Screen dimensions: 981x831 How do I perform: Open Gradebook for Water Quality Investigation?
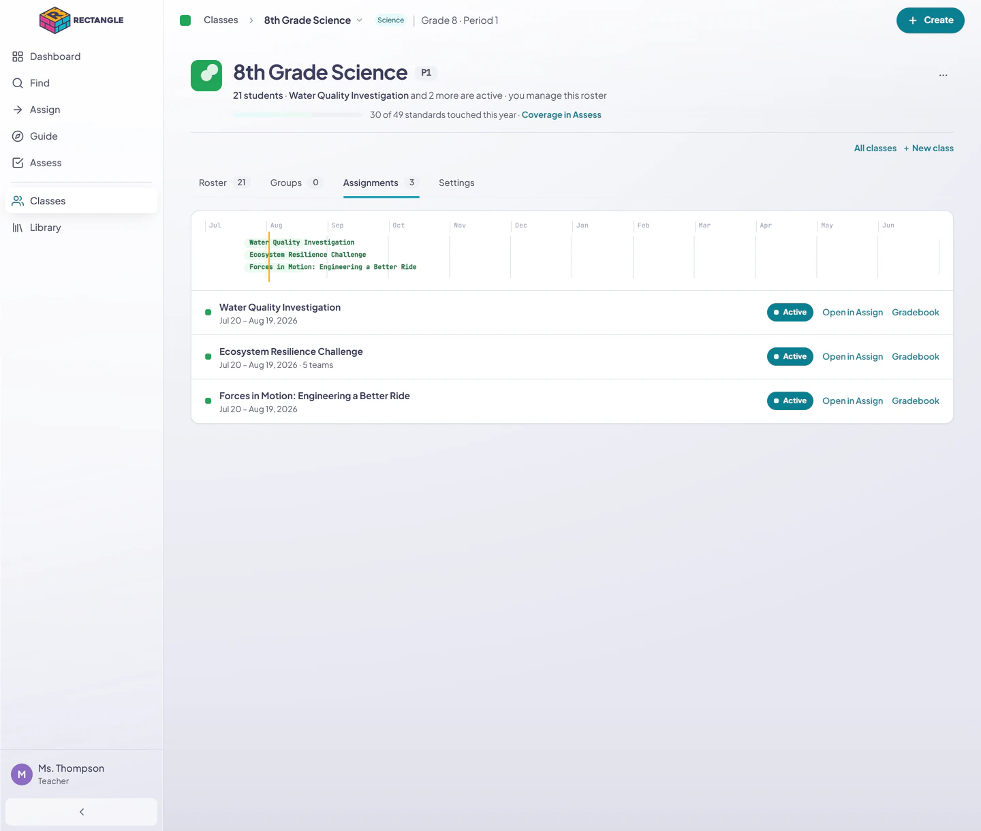[916, 313]
